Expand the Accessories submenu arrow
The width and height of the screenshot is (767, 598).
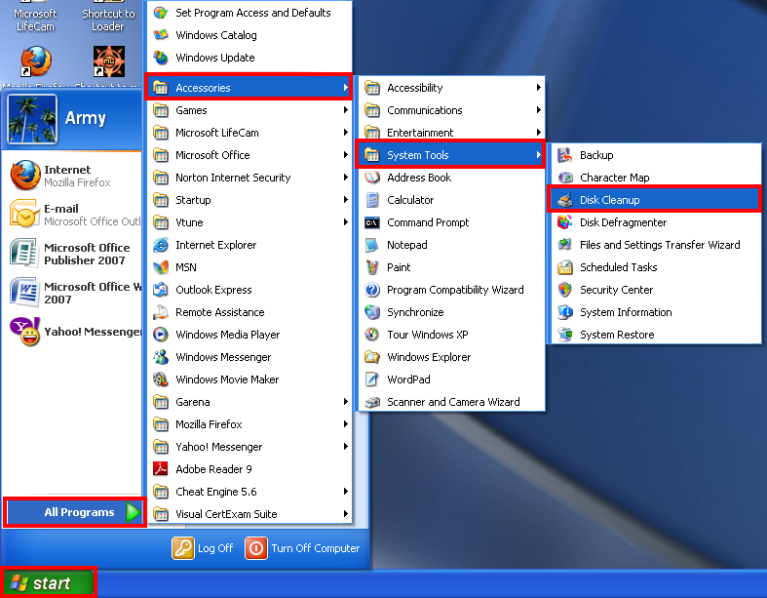coord(345,88)
